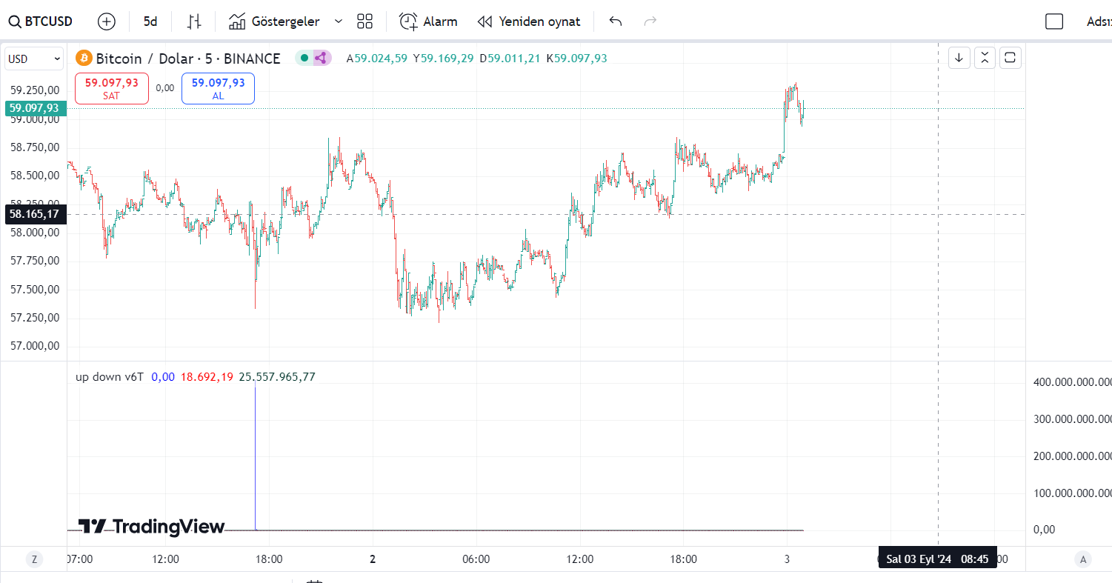Move pane down with arrow icon
1112x583 pixels.
959,58
